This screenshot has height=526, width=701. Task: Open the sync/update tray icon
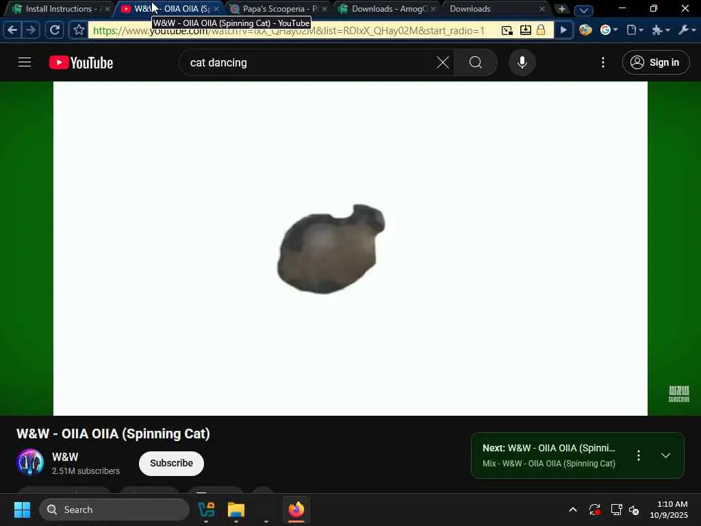595,510
